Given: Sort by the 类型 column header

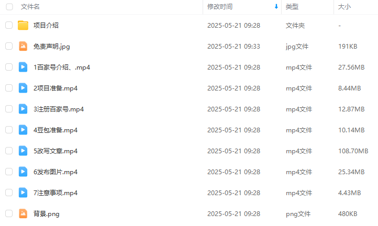Looking at the screenshot, I should pos(292,7).
